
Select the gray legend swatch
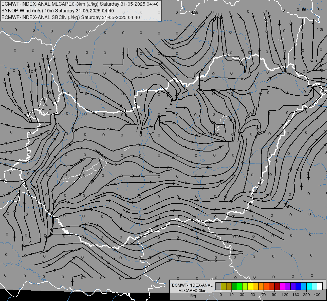(x=218, y=286)
